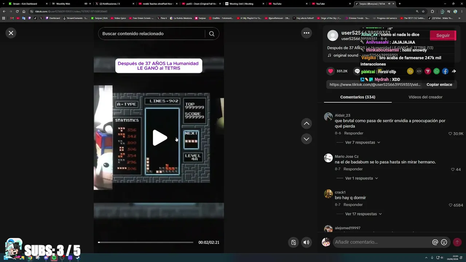Seek on the video progress bar
This screenshot has height=262, width=466.
[146, 242]
